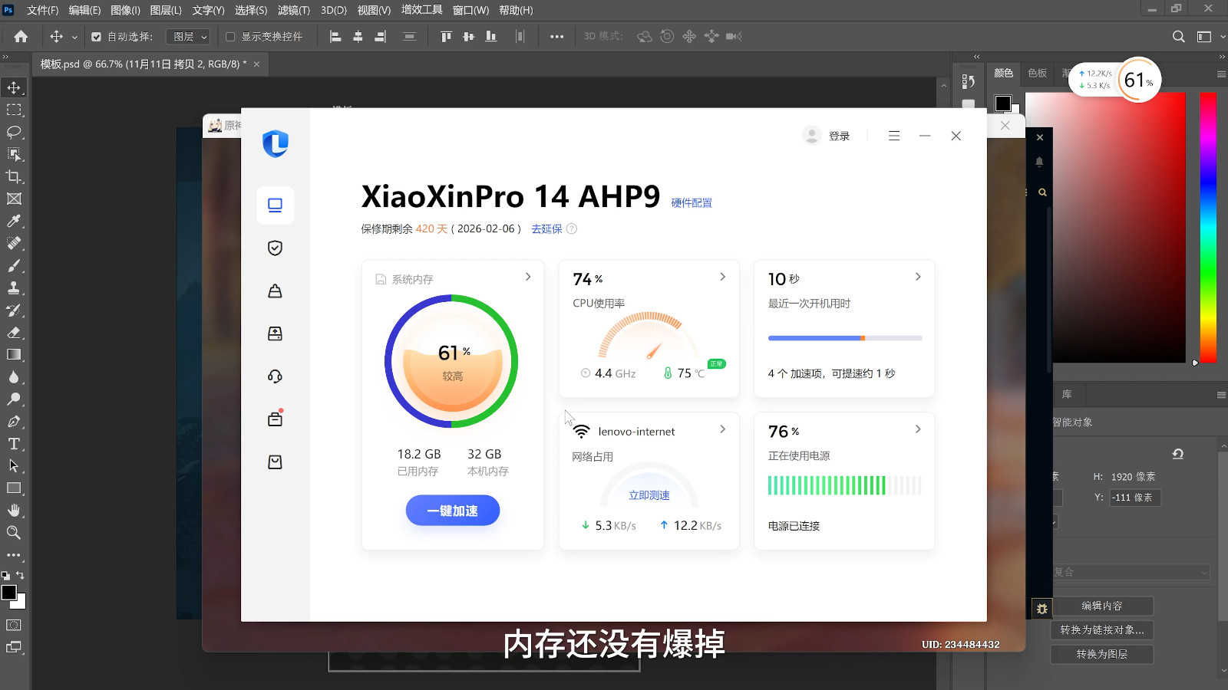Screen dimensions: 1228x690
Task: Select the Move tool in Photoshop toolbar
Action: pos(14,87)
